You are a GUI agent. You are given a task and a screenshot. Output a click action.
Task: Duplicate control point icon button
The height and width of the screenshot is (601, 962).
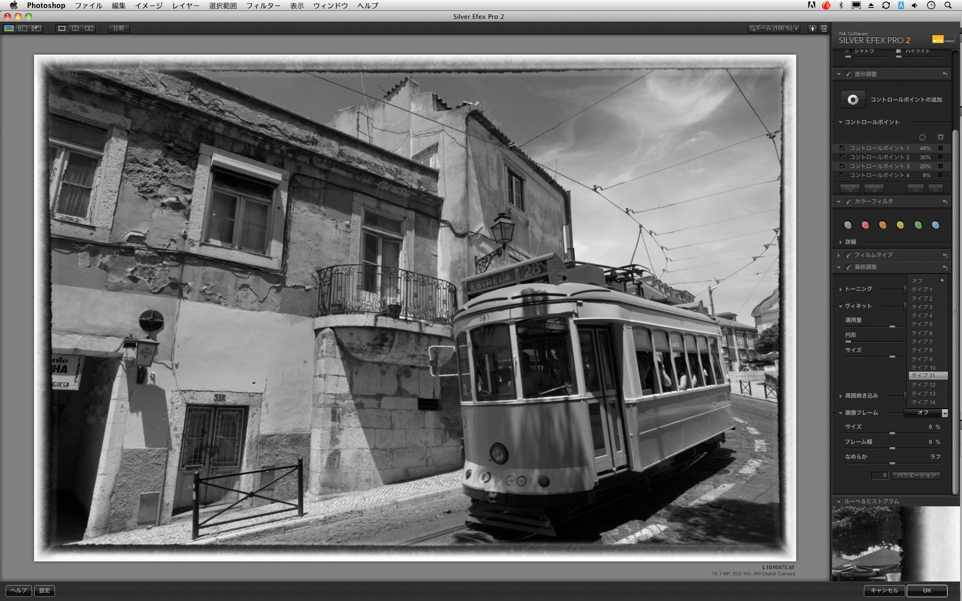915,189
